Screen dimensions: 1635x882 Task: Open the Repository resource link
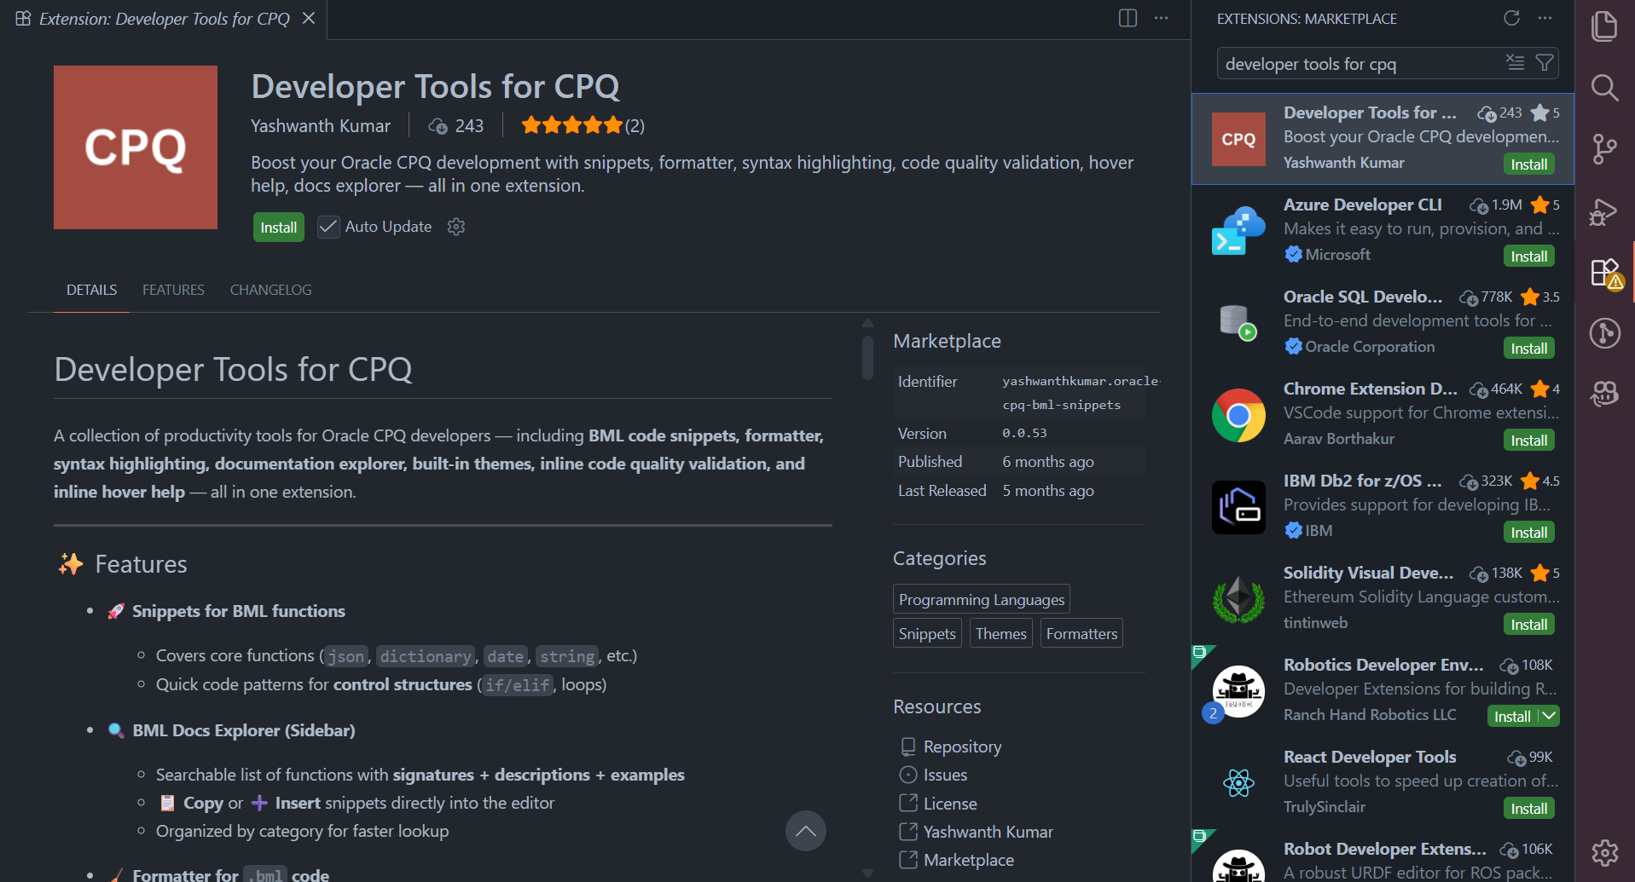click(x=962, y=747)
